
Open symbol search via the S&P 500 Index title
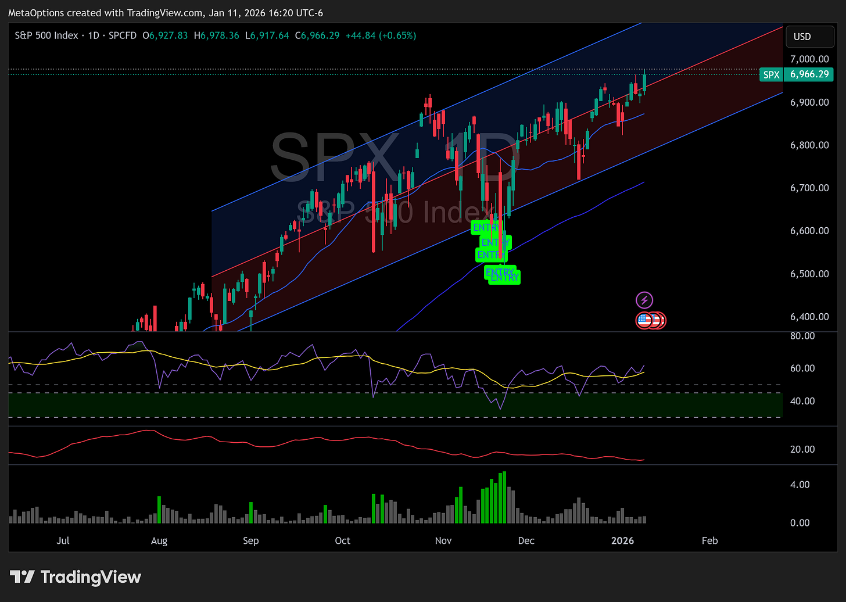pyautogui.click(x=46, y=35)
